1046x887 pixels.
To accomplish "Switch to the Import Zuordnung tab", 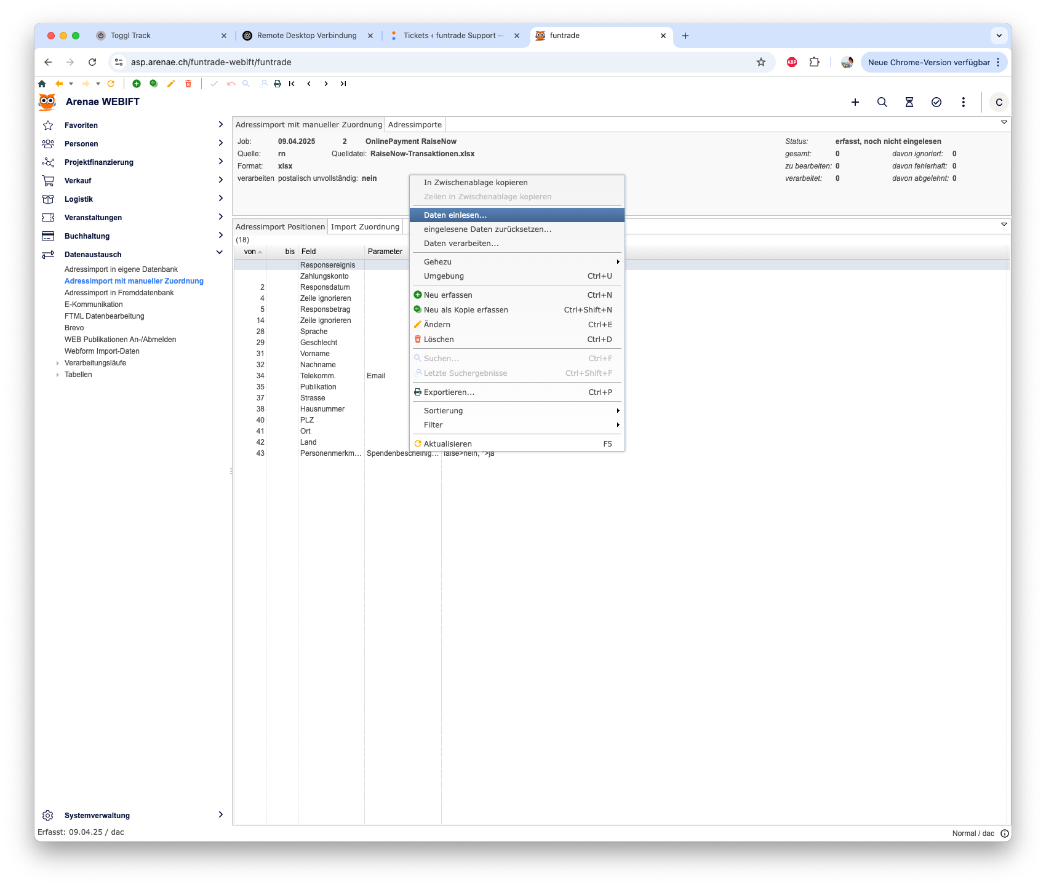I will [365, 227].
